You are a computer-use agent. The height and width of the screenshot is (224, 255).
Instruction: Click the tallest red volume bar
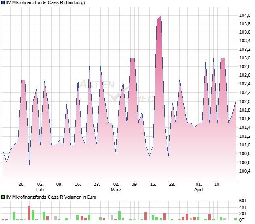tap(29, 213)
